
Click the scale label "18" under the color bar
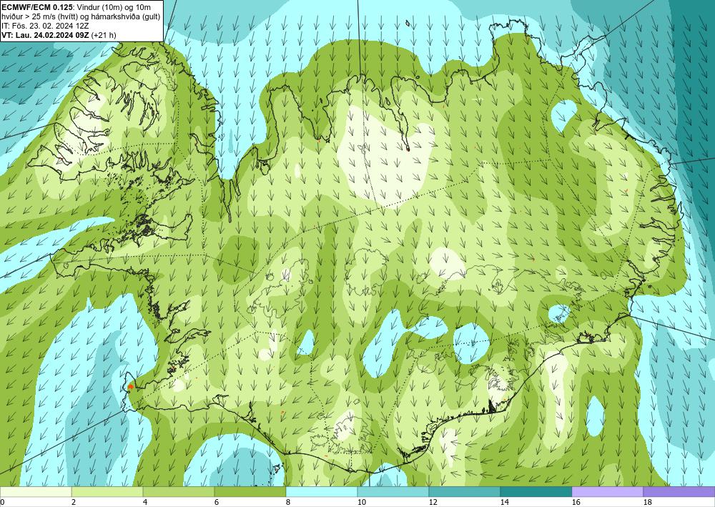point(647,503)
